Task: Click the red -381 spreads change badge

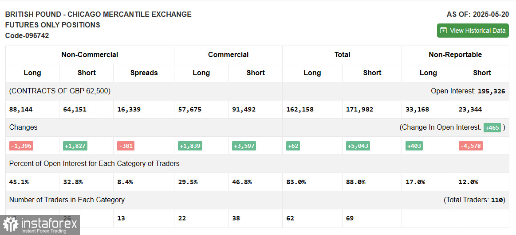Action: click(126, 146)
